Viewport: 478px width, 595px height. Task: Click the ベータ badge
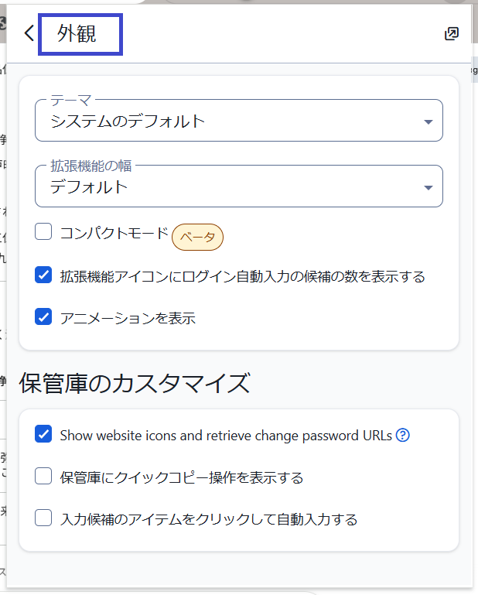(x=197, y=237)
